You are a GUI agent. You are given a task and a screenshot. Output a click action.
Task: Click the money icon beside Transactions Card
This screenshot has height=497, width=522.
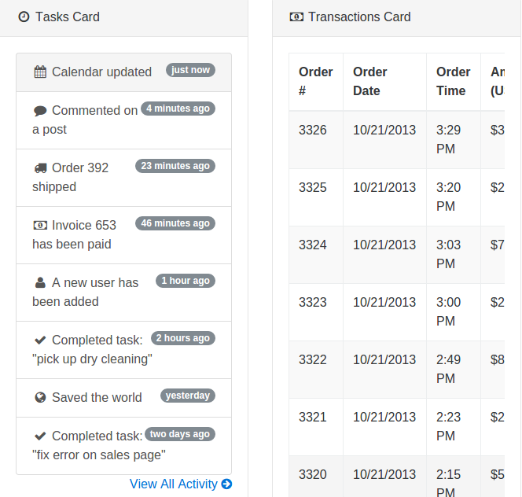tap(296, 17)
